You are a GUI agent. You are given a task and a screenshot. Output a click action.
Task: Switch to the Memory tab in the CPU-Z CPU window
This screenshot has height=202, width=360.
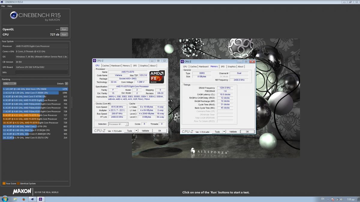tap(126, 66)
